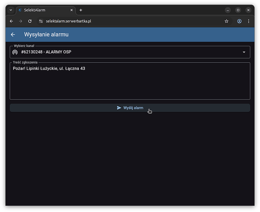This screenshot has width=260, height=212.
Task: Open a new browser tab
Action: (x=81, y=10)
